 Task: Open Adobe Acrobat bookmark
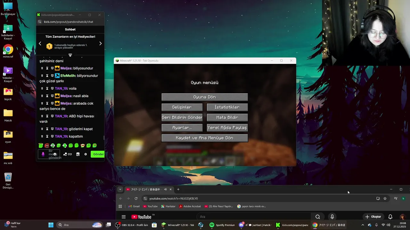point(190,206)
